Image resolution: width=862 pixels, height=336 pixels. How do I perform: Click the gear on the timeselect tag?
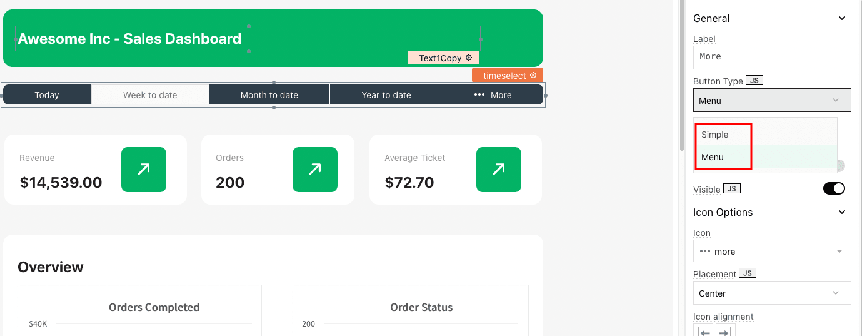(533, 75)
